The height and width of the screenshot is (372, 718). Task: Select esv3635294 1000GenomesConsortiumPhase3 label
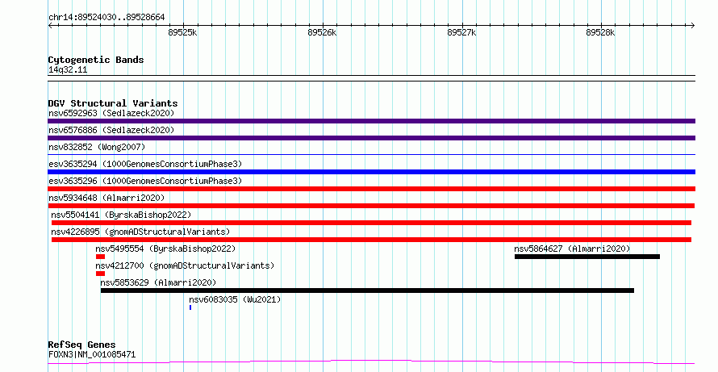[x=145, y=164]
